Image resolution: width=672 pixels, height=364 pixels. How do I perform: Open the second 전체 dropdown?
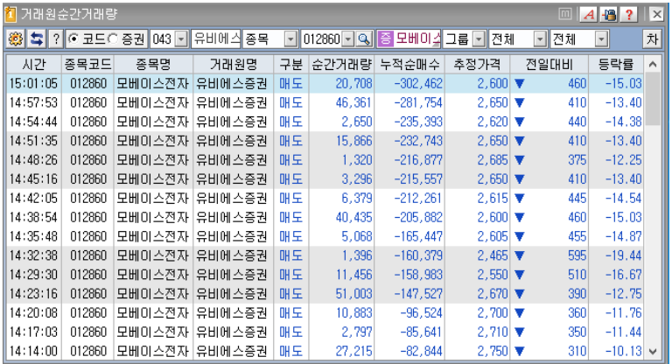[x=602, y=39]
